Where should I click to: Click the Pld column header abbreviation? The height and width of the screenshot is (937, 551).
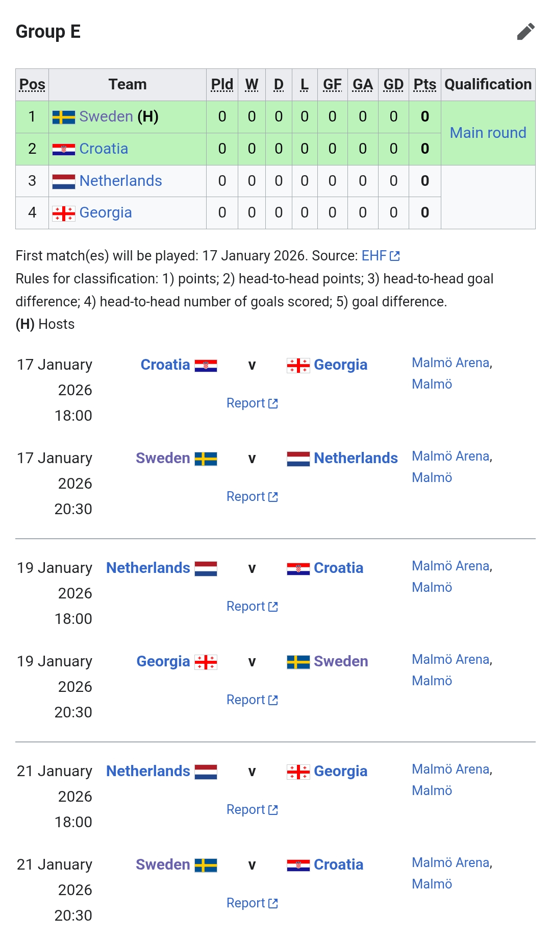[222, 85]
